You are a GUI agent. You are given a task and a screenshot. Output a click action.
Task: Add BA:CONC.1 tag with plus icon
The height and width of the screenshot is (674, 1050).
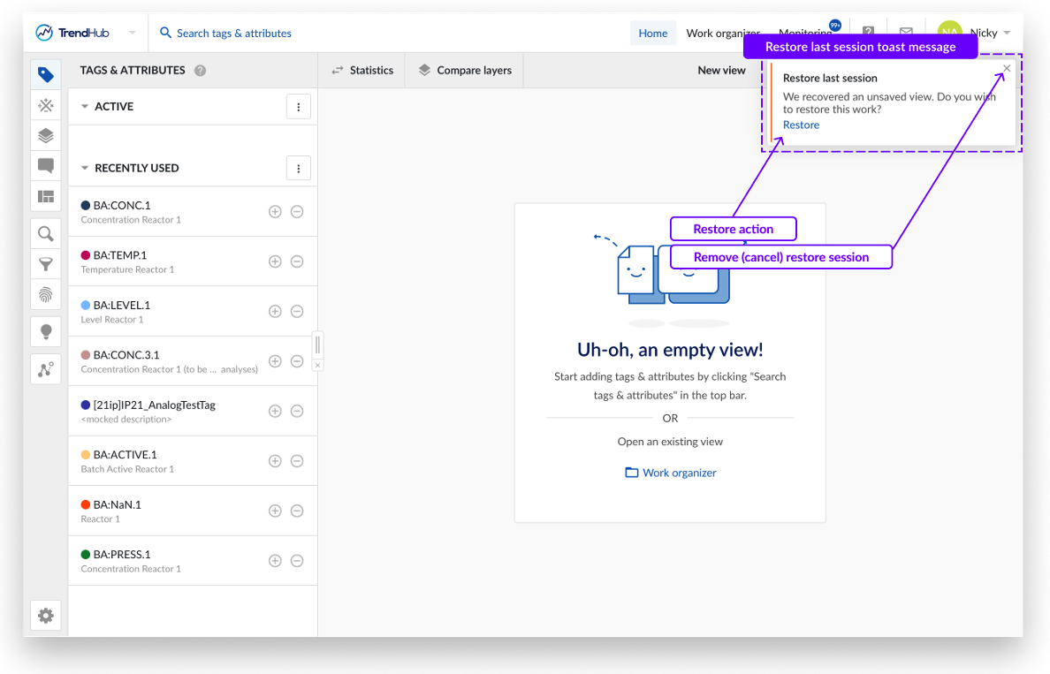(275, 212)
